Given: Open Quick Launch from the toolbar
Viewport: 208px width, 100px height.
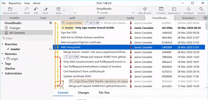Looking at the screenshot, I should (10, 11).
